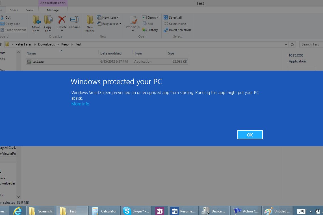This screenshot has width=323, height=215.
Task: Switch to Device window in taskbar
Action: point(215,211)
